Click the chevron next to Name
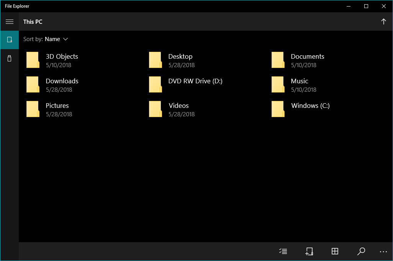 point(65,39)
